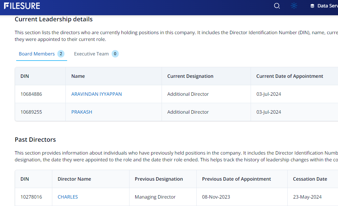This screenshot has width=338, height=206.
Task: Click the FILESURE logo
Action: click(x=22, y=6)
